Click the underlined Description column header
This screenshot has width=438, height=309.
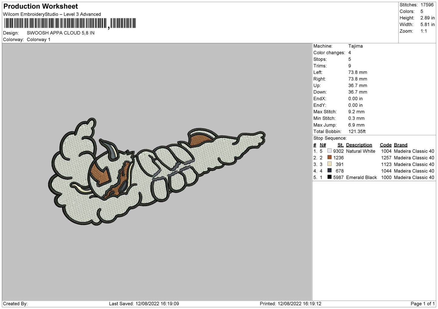point(359,145)
